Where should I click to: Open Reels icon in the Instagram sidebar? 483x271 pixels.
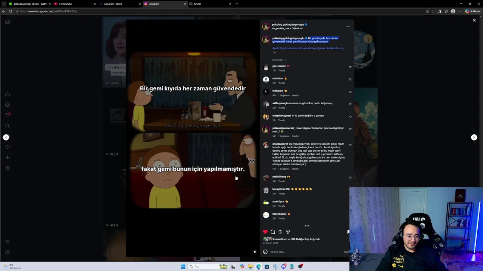click(8, 105)
